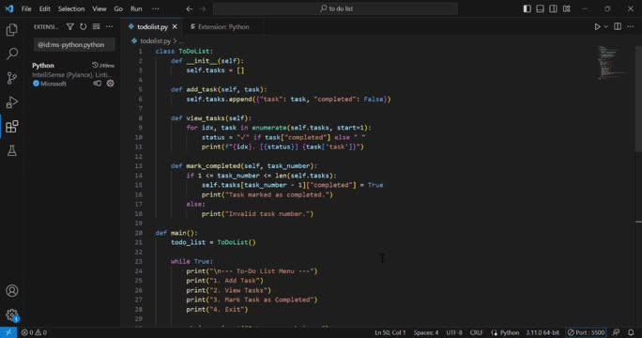The height and width of the screenshot is (338, 642).
Task: Refresh the extensions list
Action: (x=84, y=26)
